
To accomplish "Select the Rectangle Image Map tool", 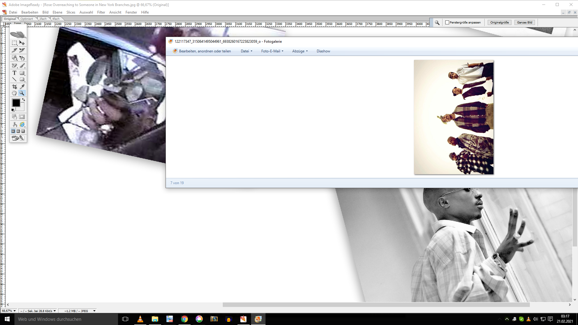I will 14,58.
